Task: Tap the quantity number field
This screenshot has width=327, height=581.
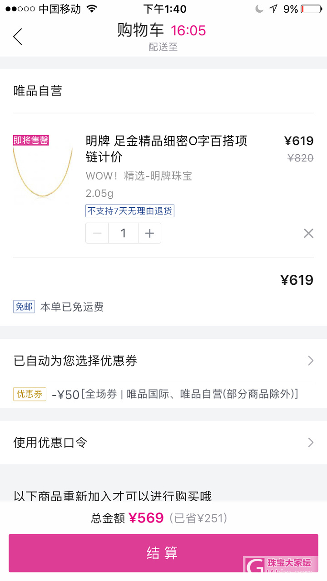Action: (123, 234)
